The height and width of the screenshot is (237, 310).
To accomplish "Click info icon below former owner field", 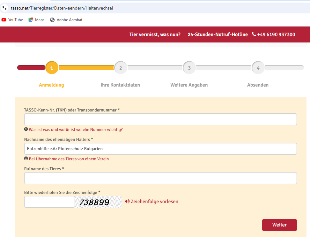I will click(26, 159).
